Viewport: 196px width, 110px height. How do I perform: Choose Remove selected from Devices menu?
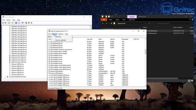62,40
